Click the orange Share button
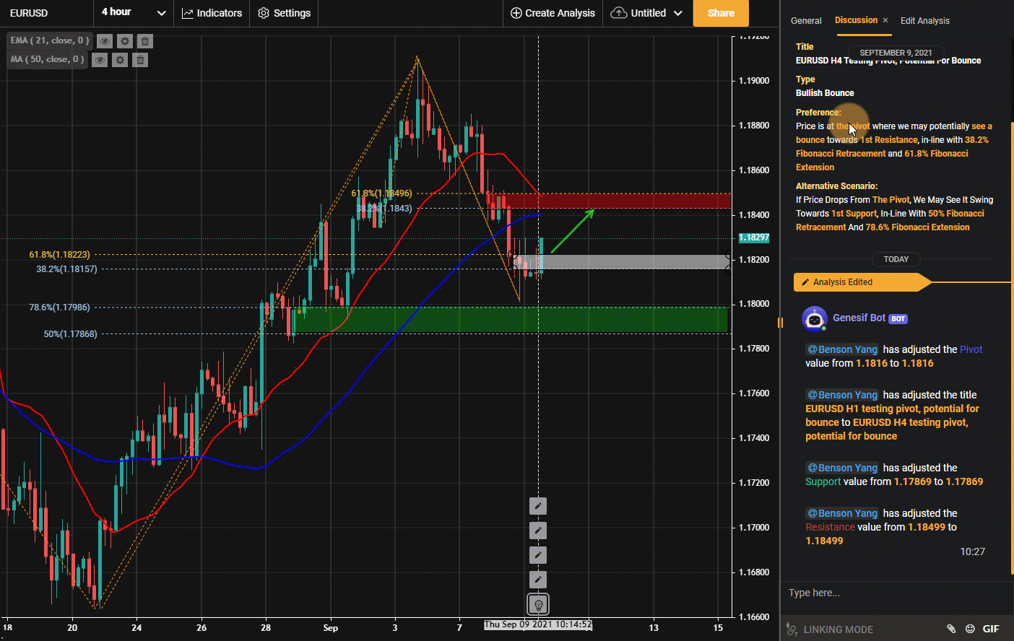Screen dimensions: 1014x641 721,13
